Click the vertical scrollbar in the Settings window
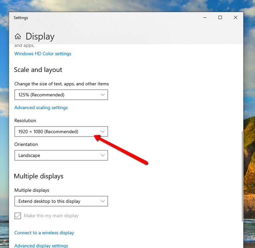This screenshot has height=248, width=255. 242,176
